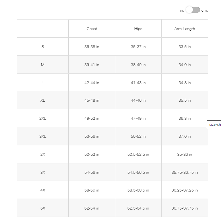This screenshot has width=221, height=219.
Task: Click the M size row label
Action: coord(43,65)
